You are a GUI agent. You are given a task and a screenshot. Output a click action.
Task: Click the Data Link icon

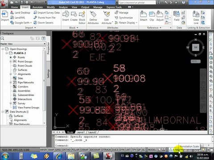tap(196, 17)
